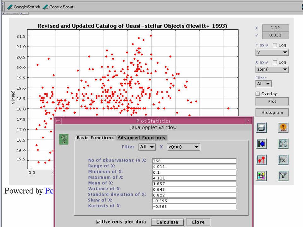Click the No of observations field

pyautogui.click(x=194, y=161)
